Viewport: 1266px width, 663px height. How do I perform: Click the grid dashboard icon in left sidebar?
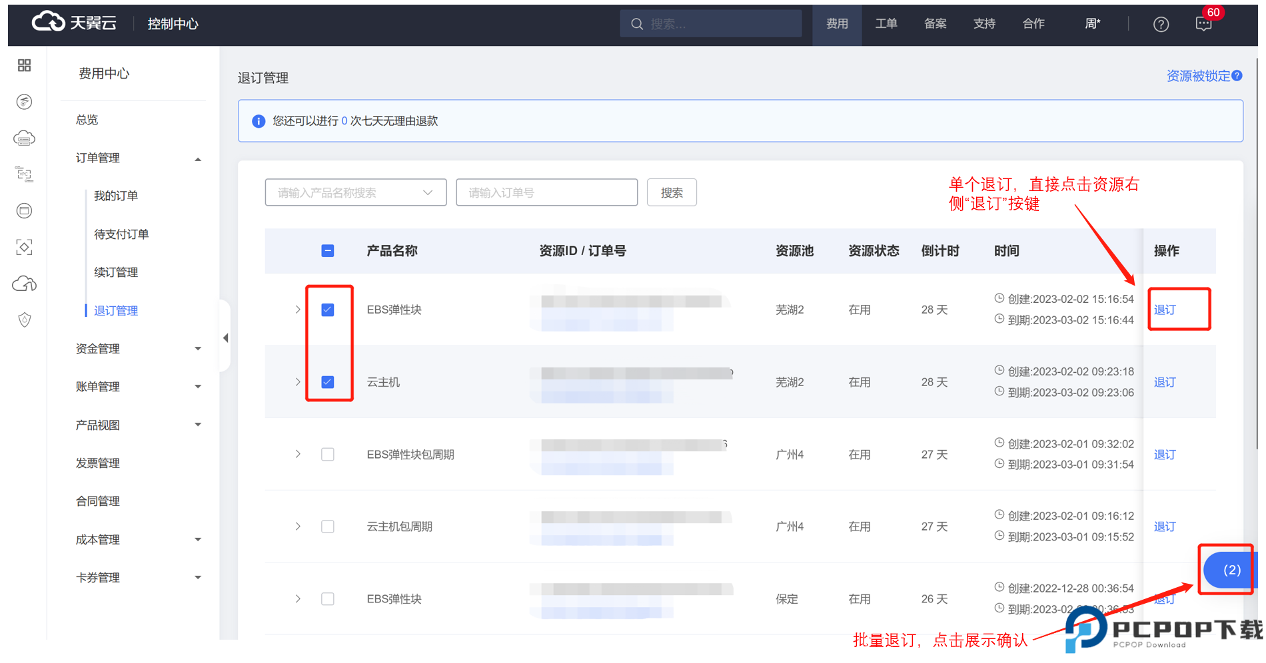pyautogui.click(x=25, y=65)
